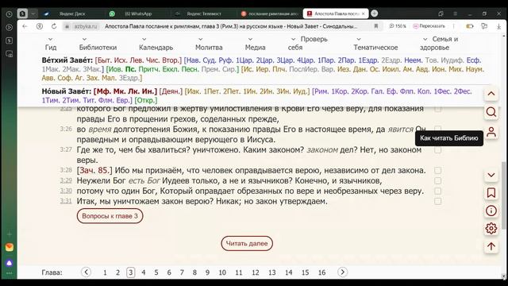Click the back-to-top arrow icon
Screen dimensions: 508x286
click(491, 246)
